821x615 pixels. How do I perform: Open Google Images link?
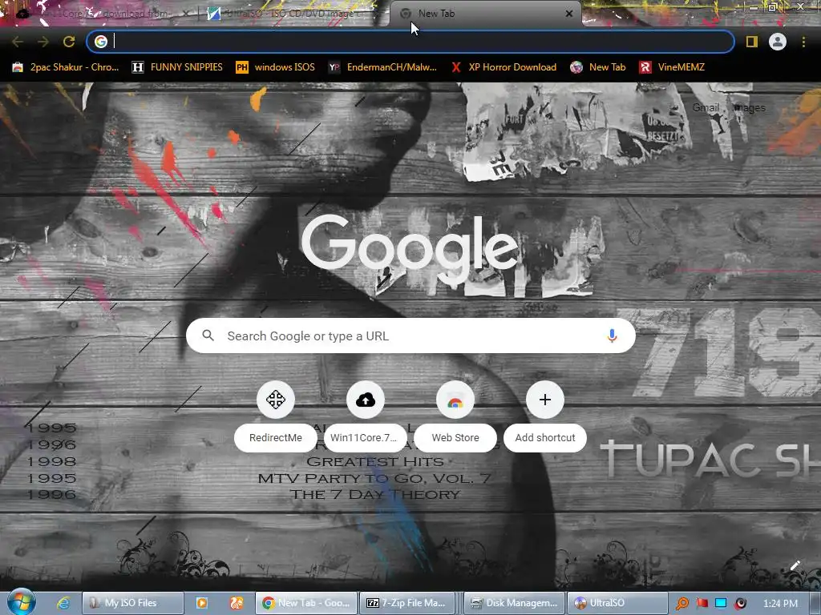pos(750,108)
